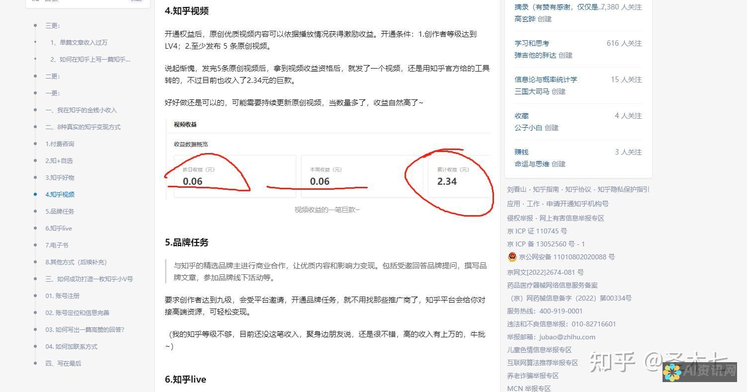Select 1.付费咨询 in the outline

(60, 144)
